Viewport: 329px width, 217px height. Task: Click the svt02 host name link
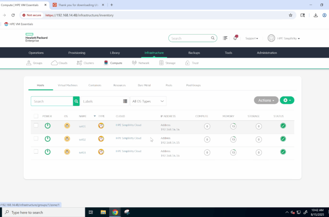point(82,139)
